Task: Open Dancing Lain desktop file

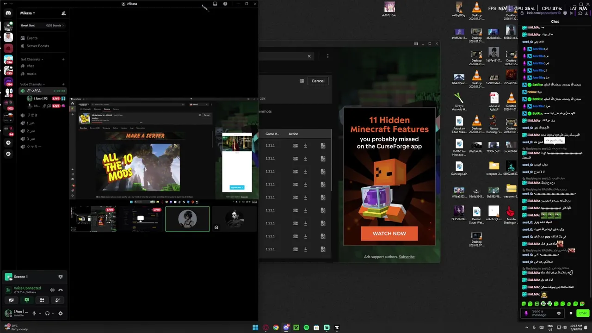Action: point(459,168)
